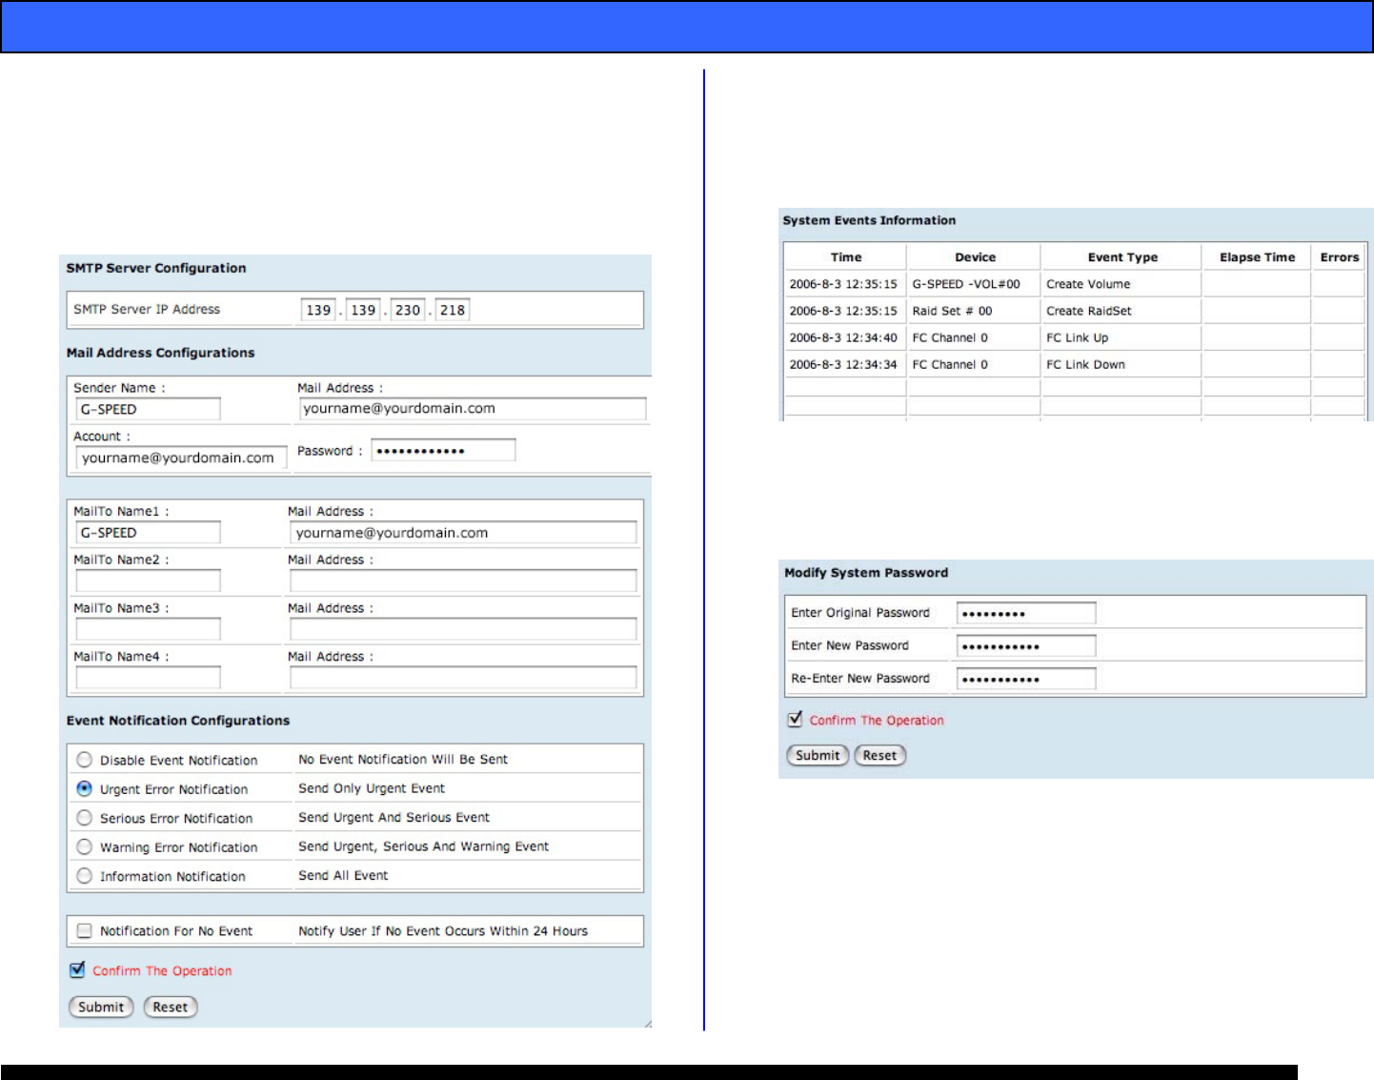Select the Create RaidSet event row

point(1089,311)
